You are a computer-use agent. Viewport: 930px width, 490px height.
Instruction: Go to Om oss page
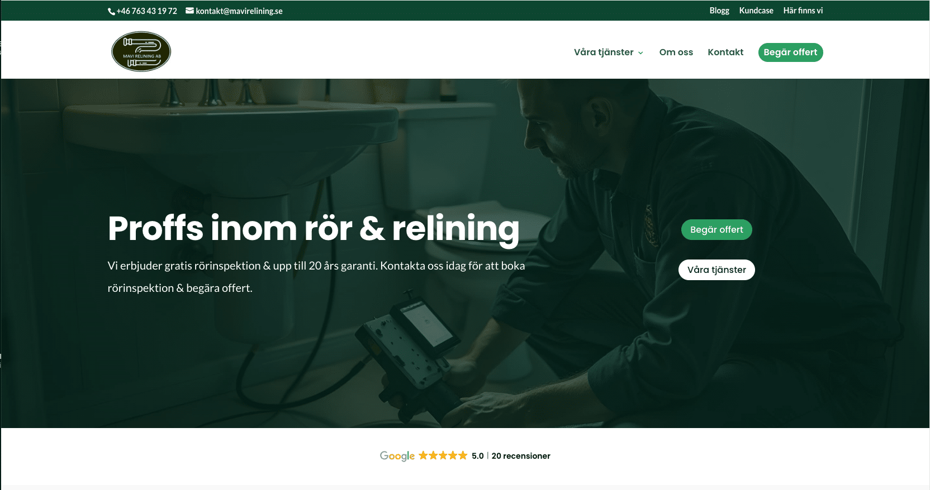pyautogui.click(x=676, y=52)
